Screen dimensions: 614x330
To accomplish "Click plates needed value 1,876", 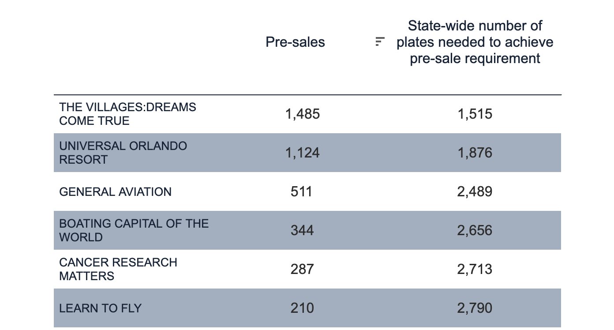I will pos(475,153).
